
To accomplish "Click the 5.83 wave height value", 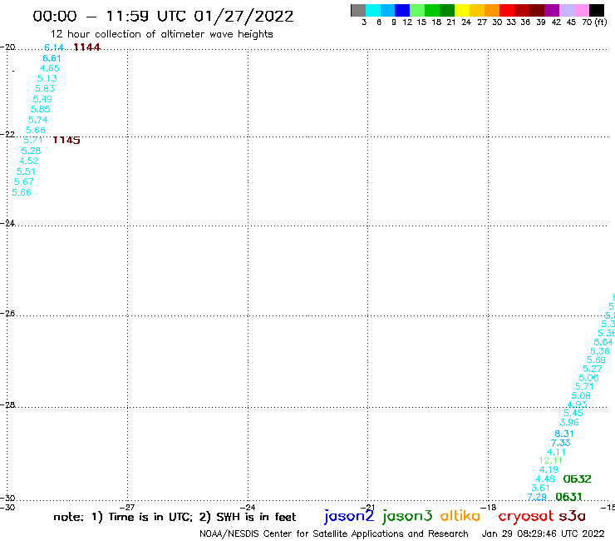I will click(45, 89).
